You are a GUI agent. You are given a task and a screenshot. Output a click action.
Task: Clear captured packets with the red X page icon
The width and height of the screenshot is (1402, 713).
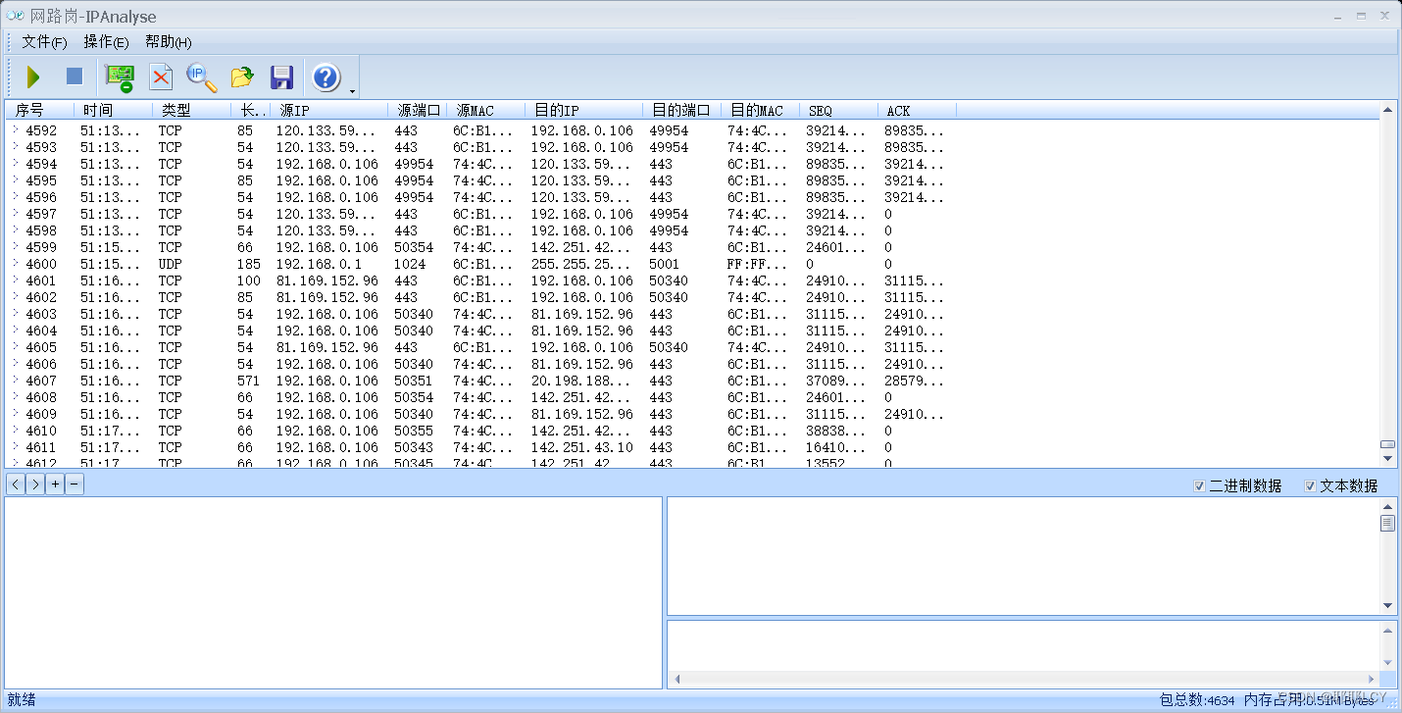[161, 76]
